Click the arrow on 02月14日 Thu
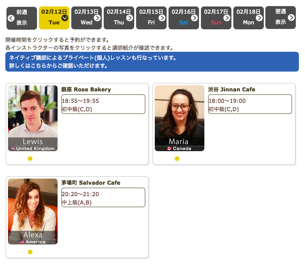The height and width of the screenshot is (265, 305). 129,18
